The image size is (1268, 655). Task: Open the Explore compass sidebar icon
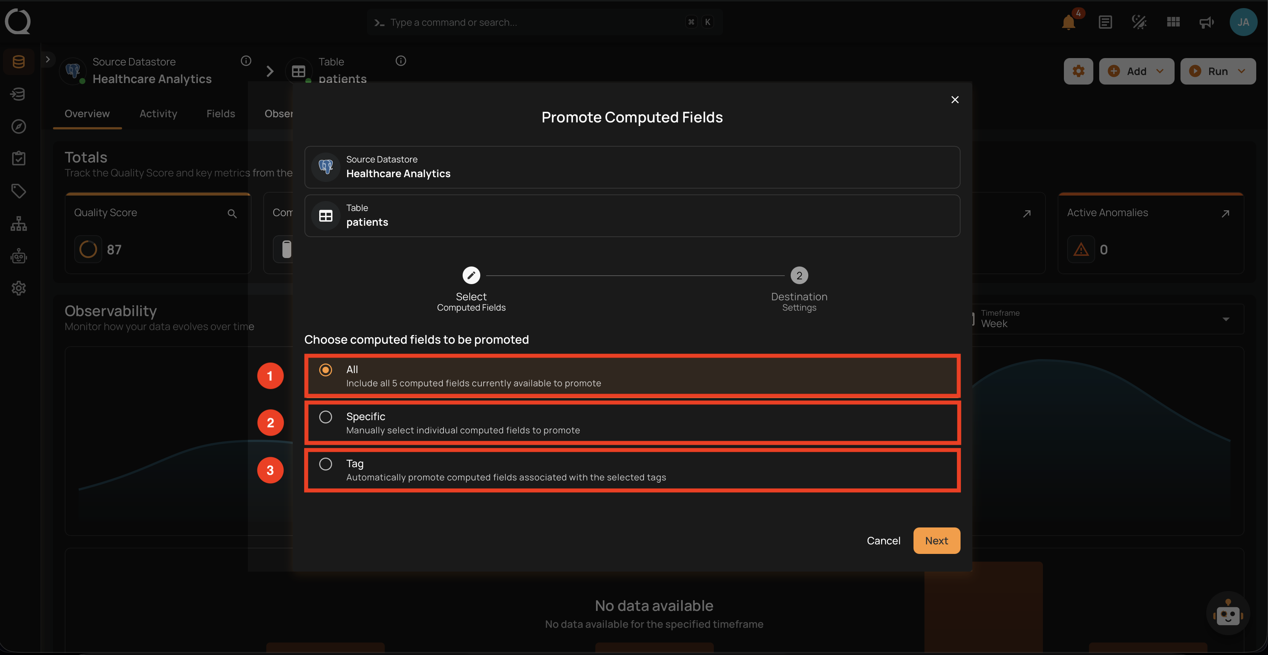19,126
